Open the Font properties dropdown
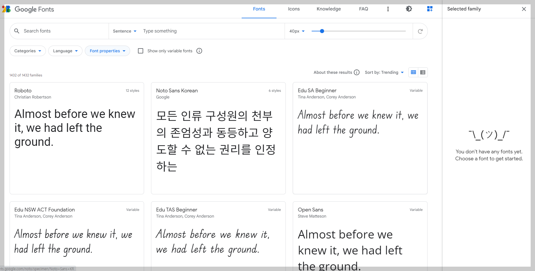The height and width of the screenshot is (271, 535). [107, 51]
